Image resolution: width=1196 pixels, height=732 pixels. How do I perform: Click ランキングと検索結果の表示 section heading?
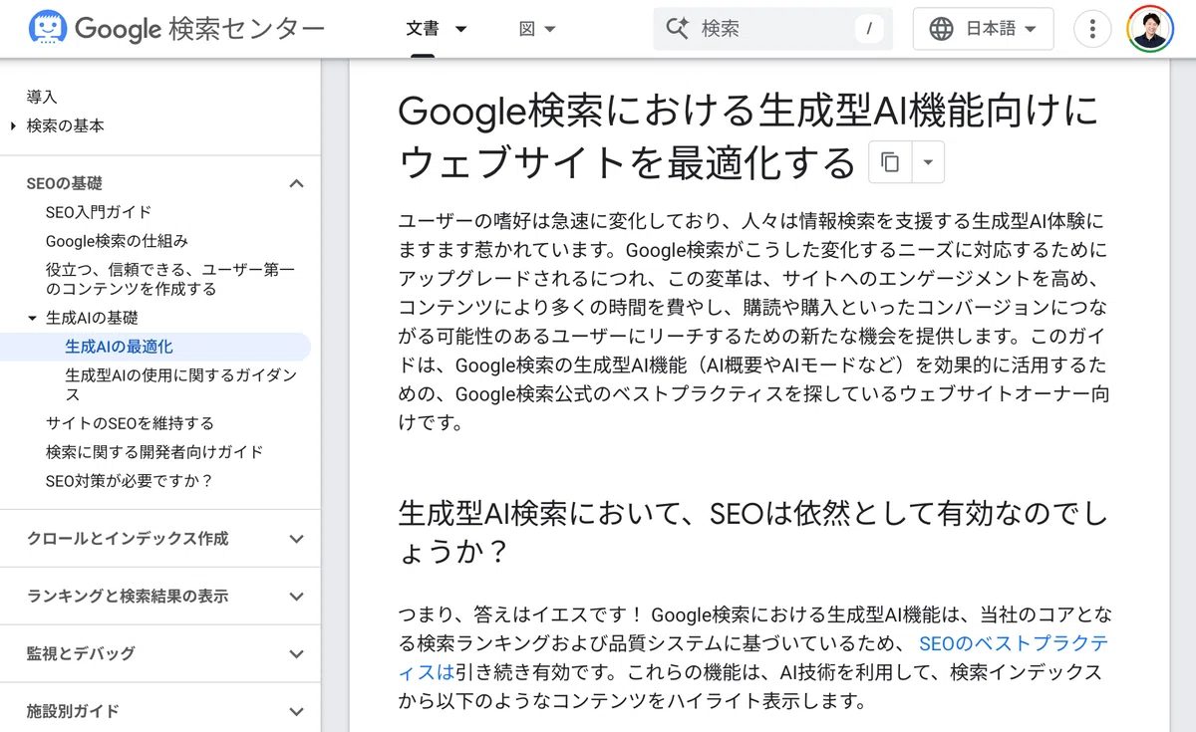tap(128, 597)
